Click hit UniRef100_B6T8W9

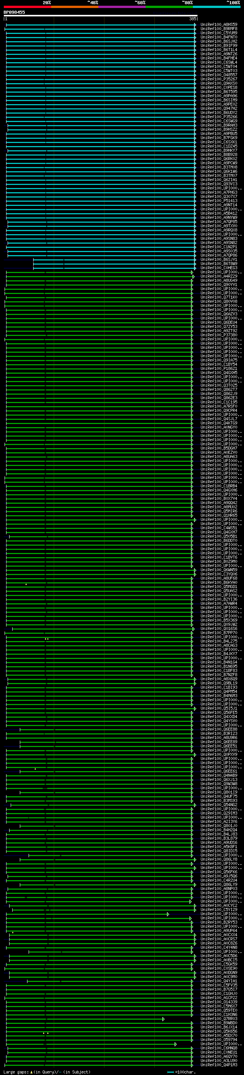pos(219,264)
